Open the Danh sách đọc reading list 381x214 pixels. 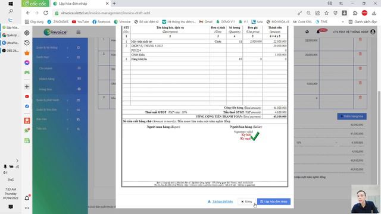click(363, 22)
